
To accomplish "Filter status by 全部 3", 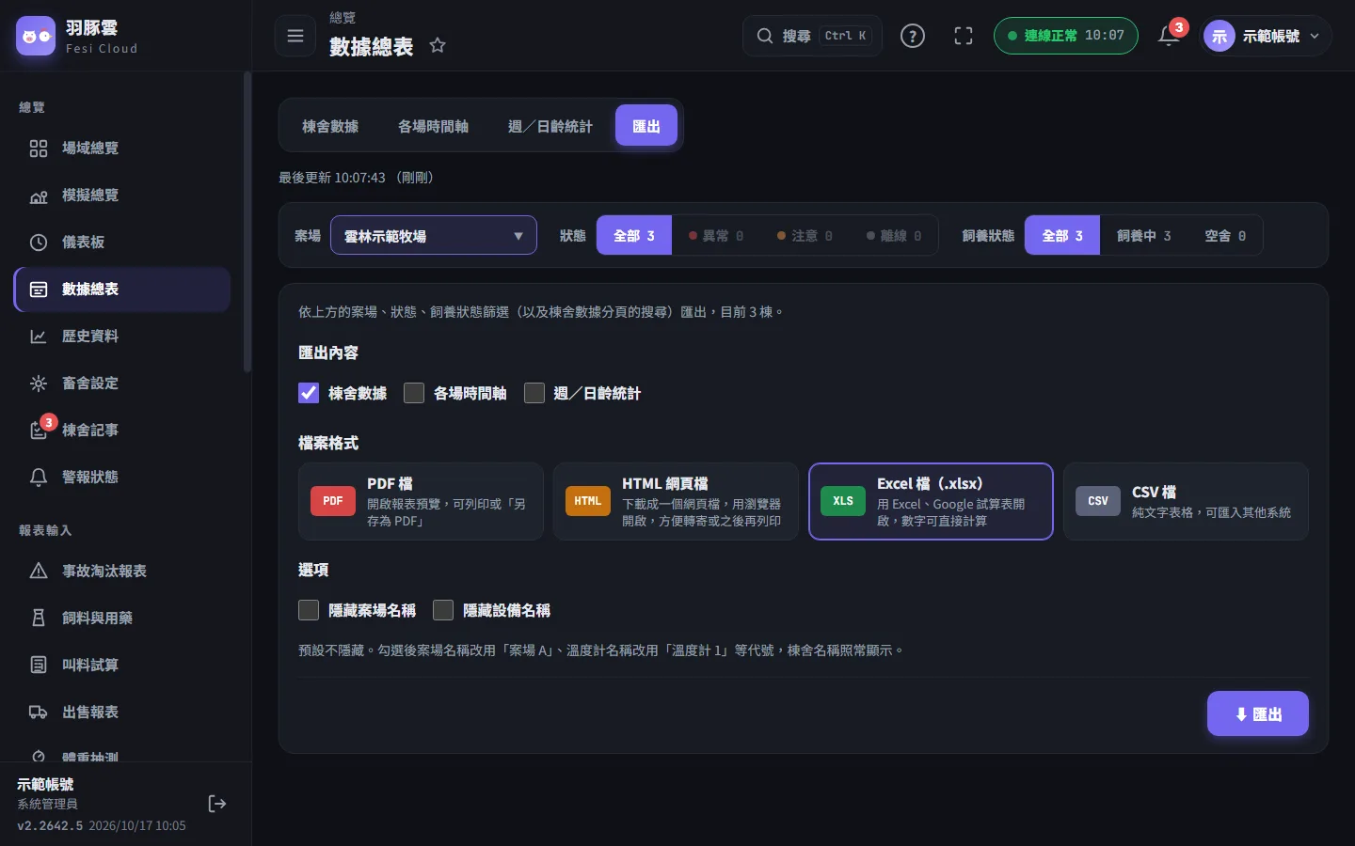I will pos(634,236).
